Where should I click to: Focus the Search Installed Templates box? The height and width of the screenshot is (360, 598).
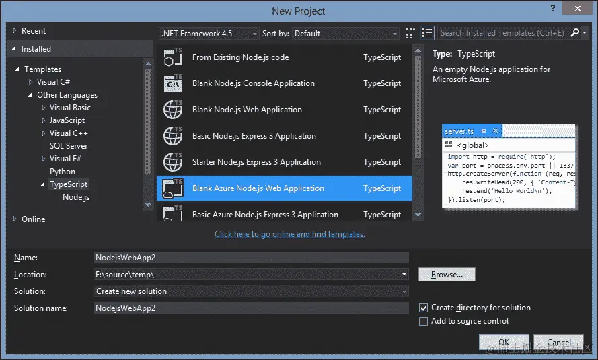point(502,33)
